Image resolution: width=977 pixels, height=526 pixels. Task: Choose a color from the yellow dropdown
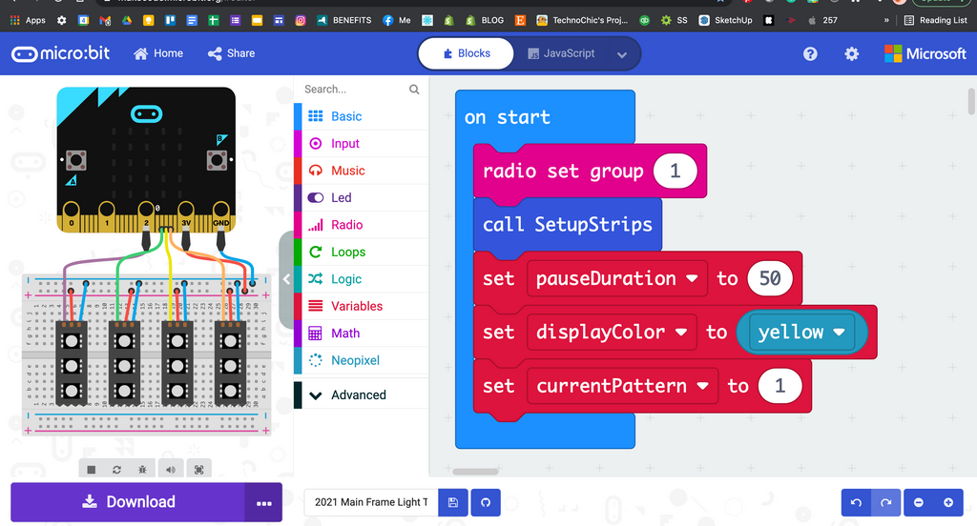tap(840, 333)
